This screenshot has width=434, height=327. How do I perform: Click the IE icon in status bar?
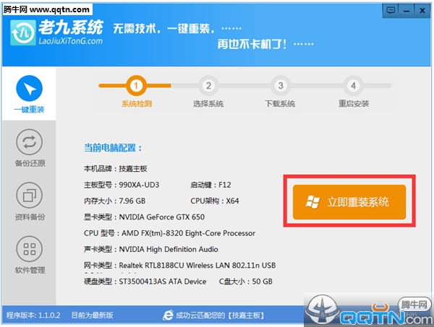coord(168,315)
